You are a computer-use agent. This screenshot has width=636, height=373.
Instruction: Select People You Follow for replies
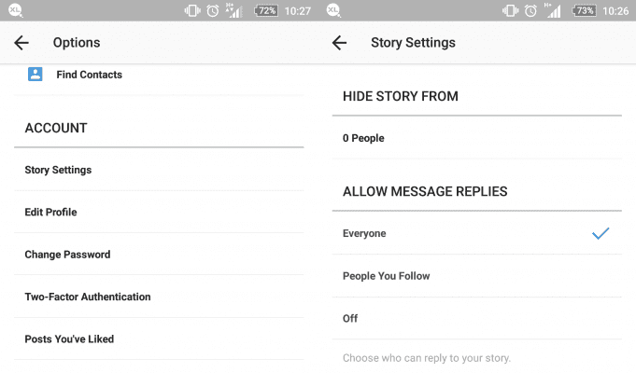click(477, 276)
